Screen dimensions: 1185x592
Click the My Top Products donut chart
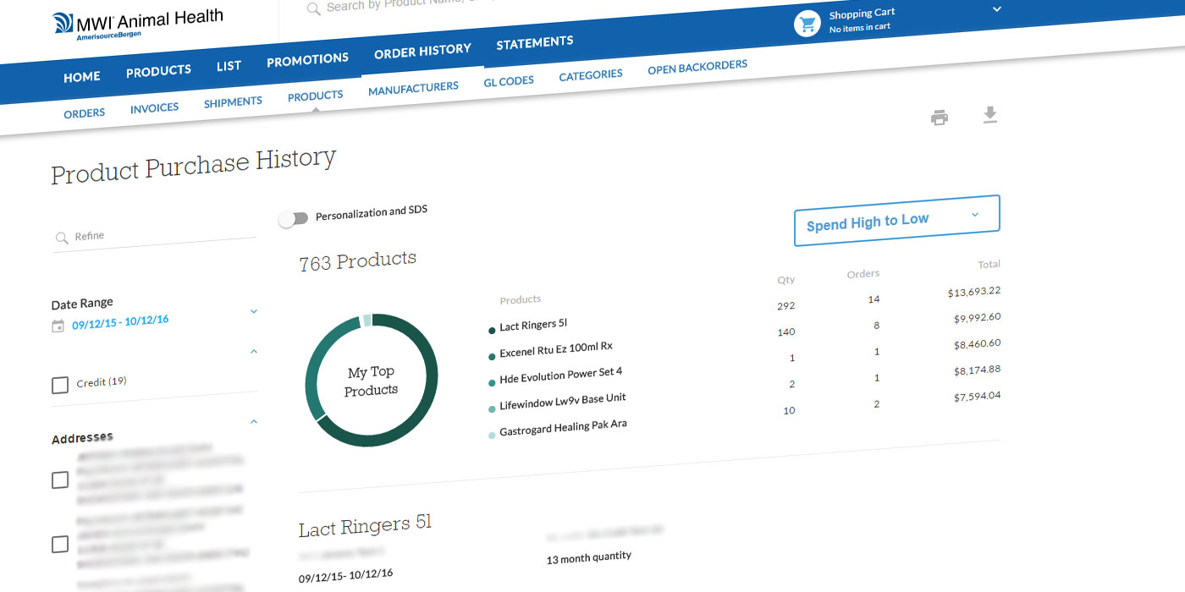point(371,381)
